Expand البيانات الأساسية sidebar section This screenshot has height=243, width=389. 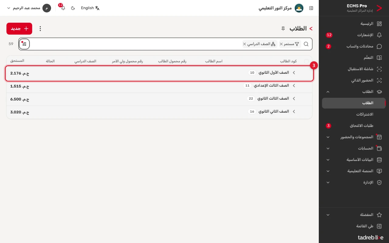point(328,160)
